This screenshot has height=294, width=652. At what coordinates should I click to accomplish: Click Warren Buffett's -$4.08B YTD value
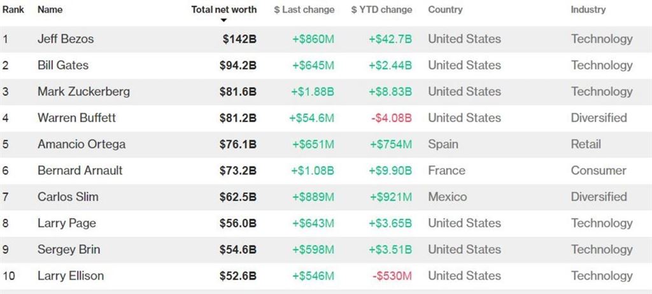click(x=390, y=118)
